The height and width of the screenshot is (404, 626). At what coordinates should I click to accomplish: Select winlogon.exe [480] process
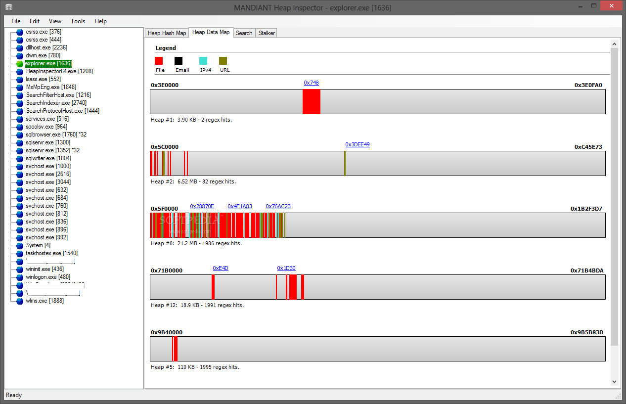pyautogui.click(x=48, y=277)
